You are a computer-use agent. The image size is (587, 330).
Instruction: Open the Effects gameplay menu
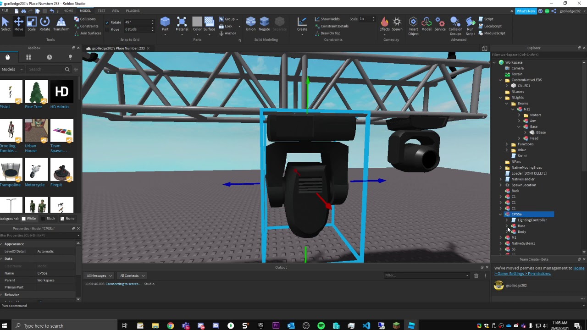tap(384, 25)
